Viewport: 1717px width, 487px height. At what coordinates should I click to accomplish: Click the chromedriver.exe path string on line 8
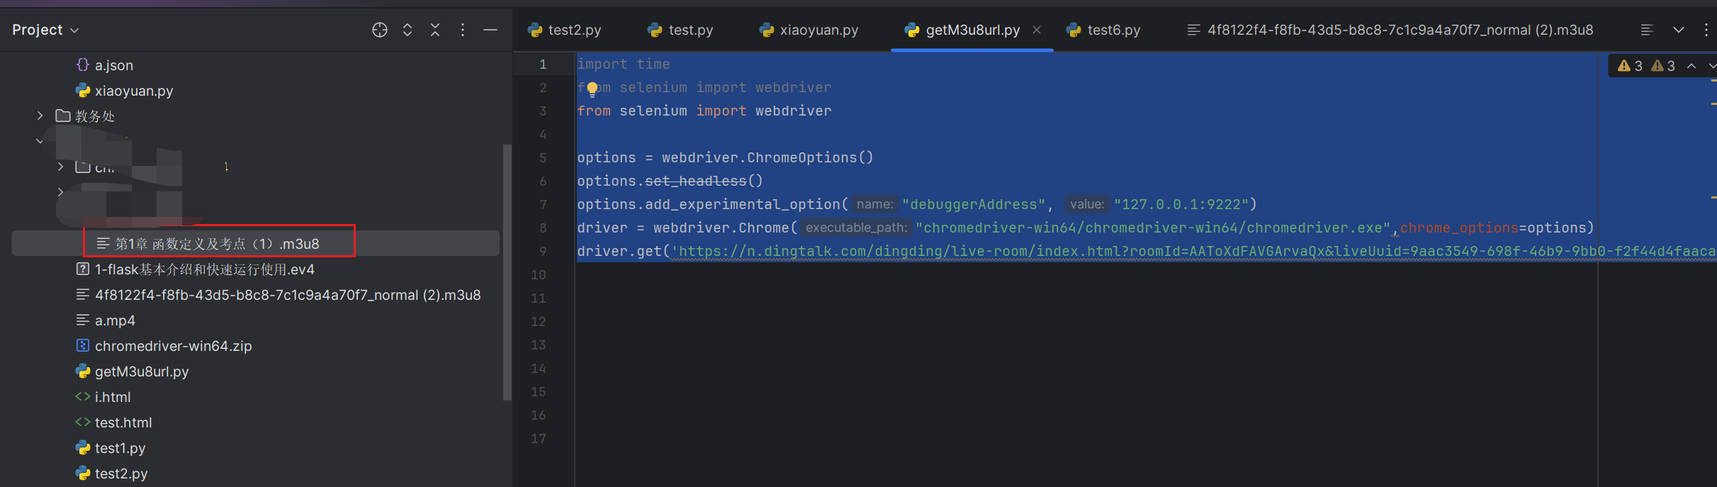coord(1153,228)
